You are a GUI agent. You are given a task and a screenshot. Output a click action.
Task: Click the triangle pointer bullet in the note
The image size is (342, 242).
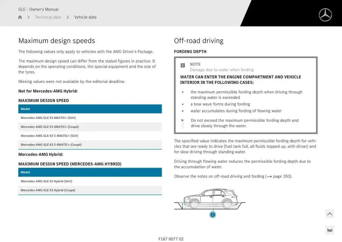click(x=182, y=120)
